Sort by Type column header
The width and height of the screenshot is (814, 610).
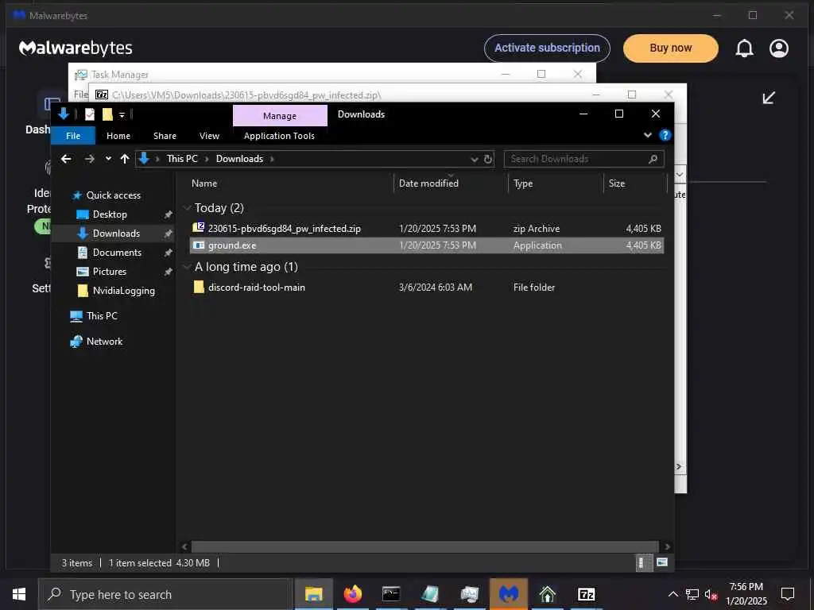pos(523,183)
